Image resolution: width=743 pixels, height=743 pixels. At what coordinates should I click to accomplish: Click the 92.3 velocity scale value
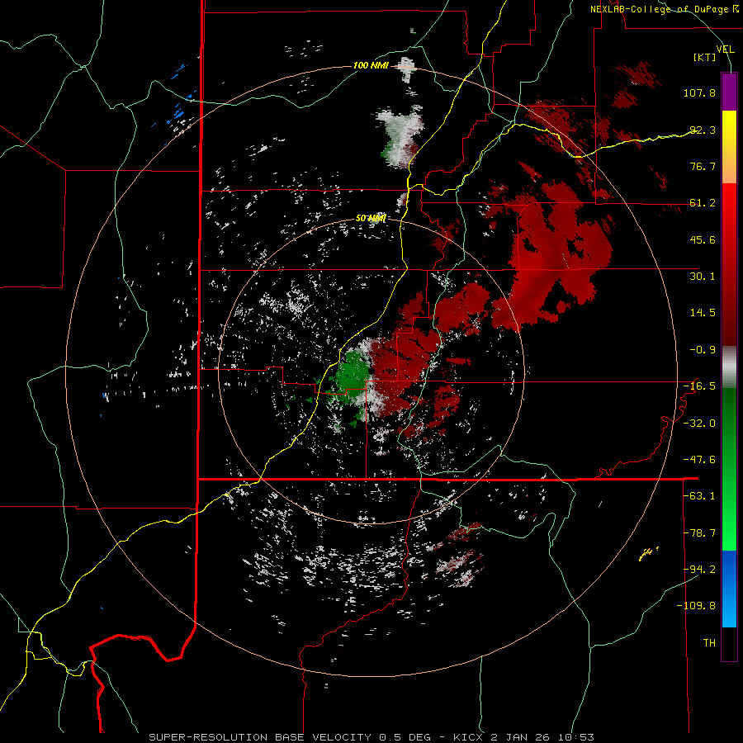tap(703, 130)
